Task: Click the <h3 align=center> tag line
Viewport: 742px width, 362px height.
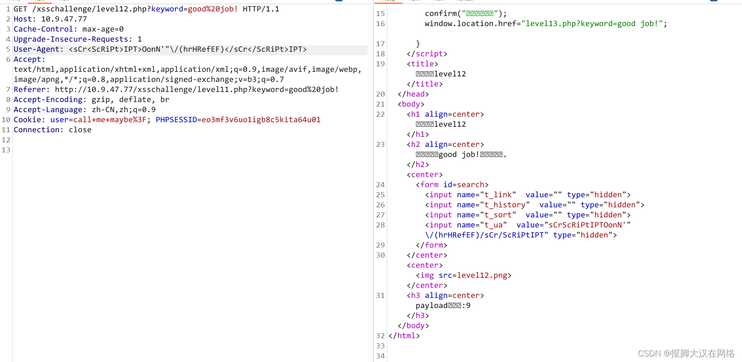Action: pos(445,296)
